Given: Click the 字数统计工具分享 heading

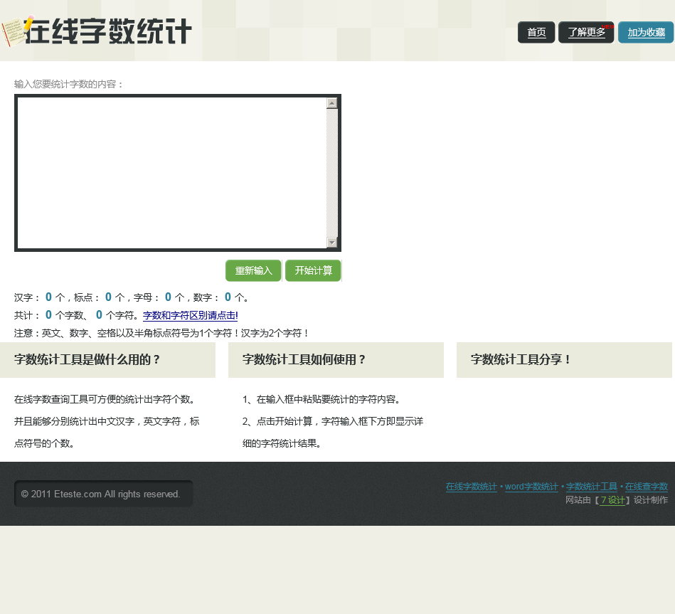Looking at the screenshot, I should tap(521, 359).
